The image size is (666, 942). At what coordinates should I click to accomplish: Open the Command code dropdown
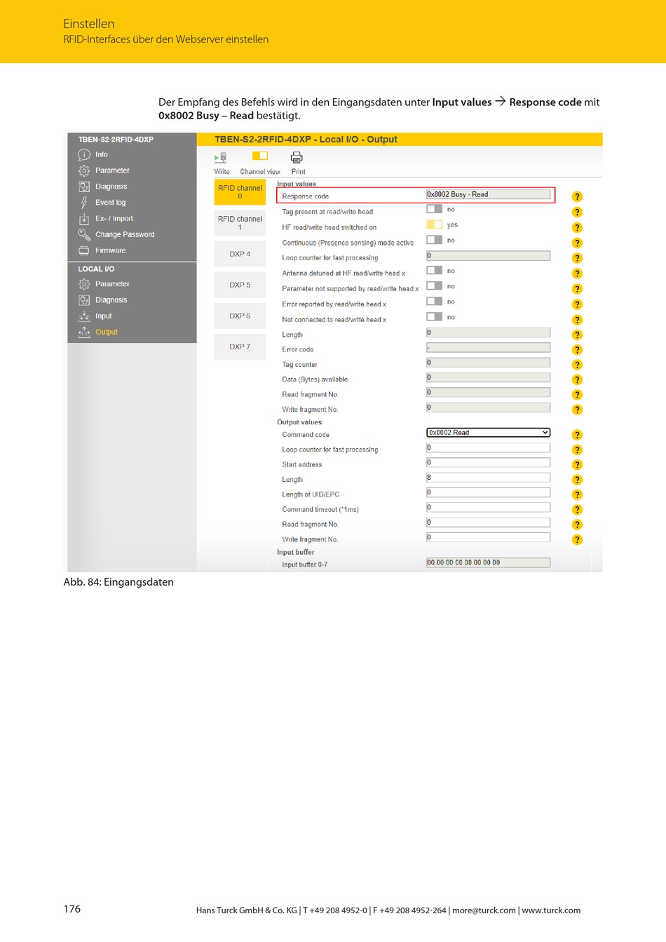coord(488,433)
